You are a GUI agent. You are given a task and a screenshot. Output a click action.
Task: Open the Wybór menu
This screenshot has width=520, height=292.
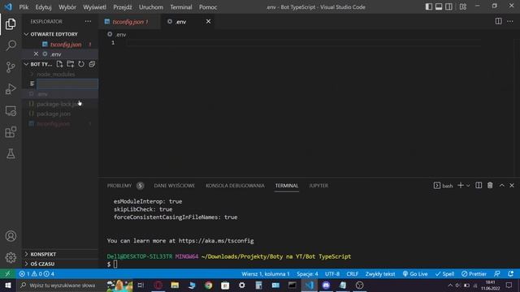pos(67,7)
